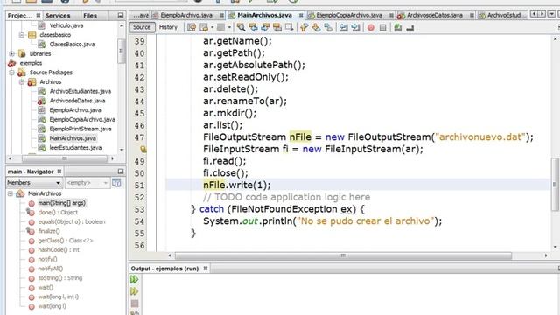Click the Next Bookmark icon
This screenshot has width=560, height=315.
click(x=316, y=27)
